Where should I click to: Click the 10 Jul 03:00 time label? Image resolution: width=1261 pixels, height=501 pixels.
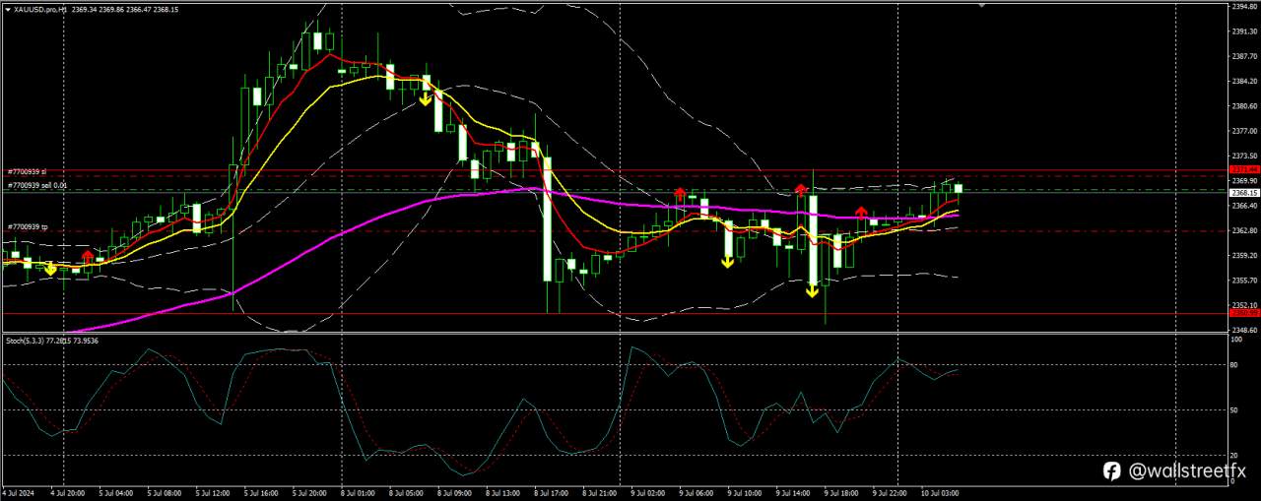pos(940,491)
